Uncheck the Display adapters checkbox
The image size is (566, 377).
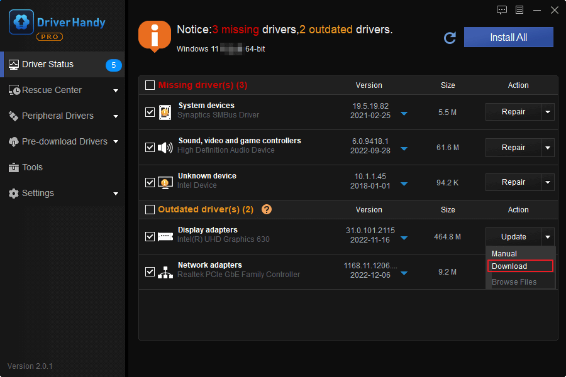click(x=150, y=237)
